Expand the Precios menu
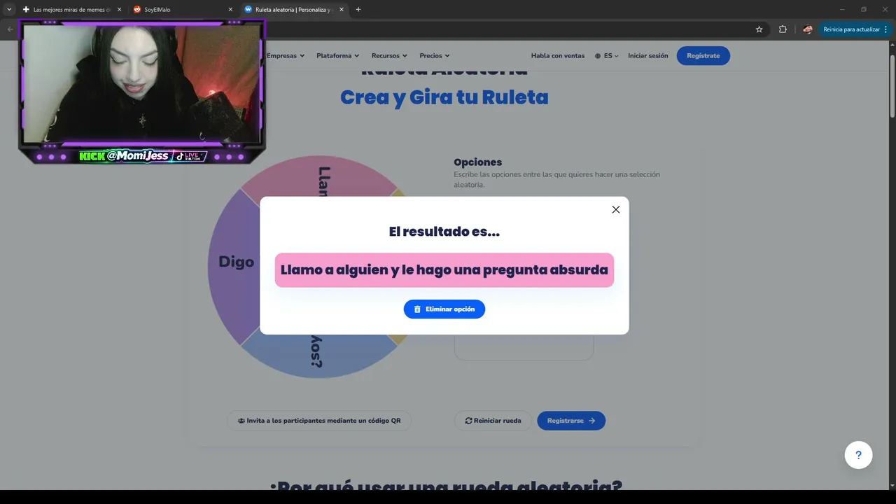Screen dimensions: 896x504 (x=435, y=56)
